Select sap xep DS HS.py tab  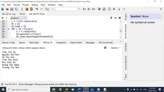[x=37, y=14]
